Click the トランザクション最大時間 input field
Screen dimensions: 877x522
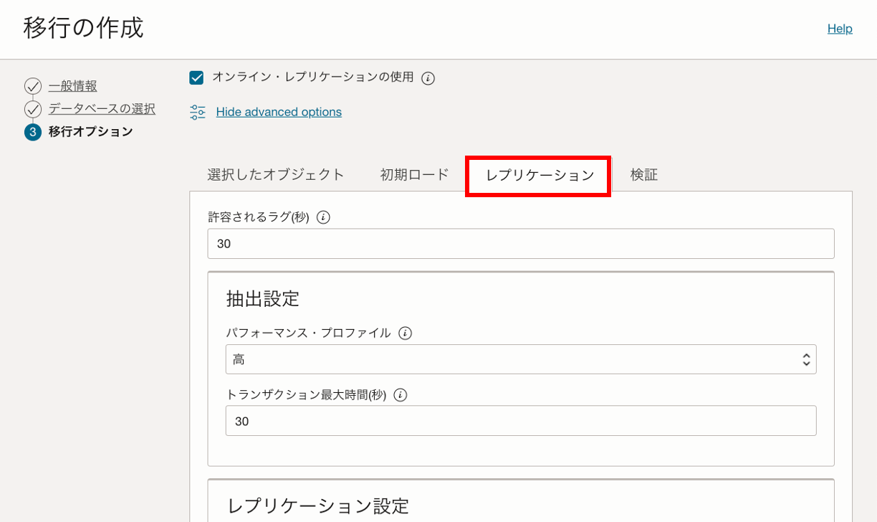pos(521,421)
